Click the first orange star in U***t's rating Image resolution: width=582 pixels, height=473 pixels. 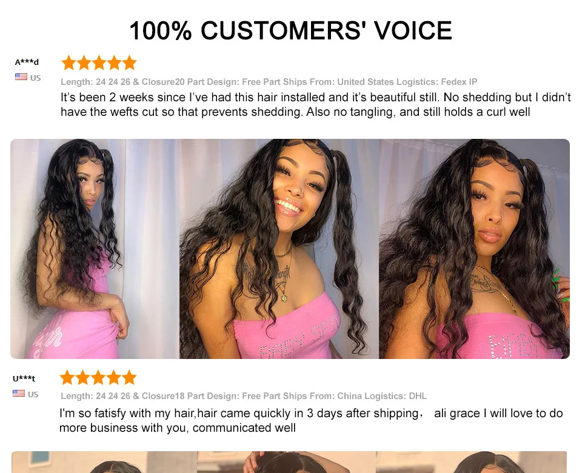pos(67,377)
